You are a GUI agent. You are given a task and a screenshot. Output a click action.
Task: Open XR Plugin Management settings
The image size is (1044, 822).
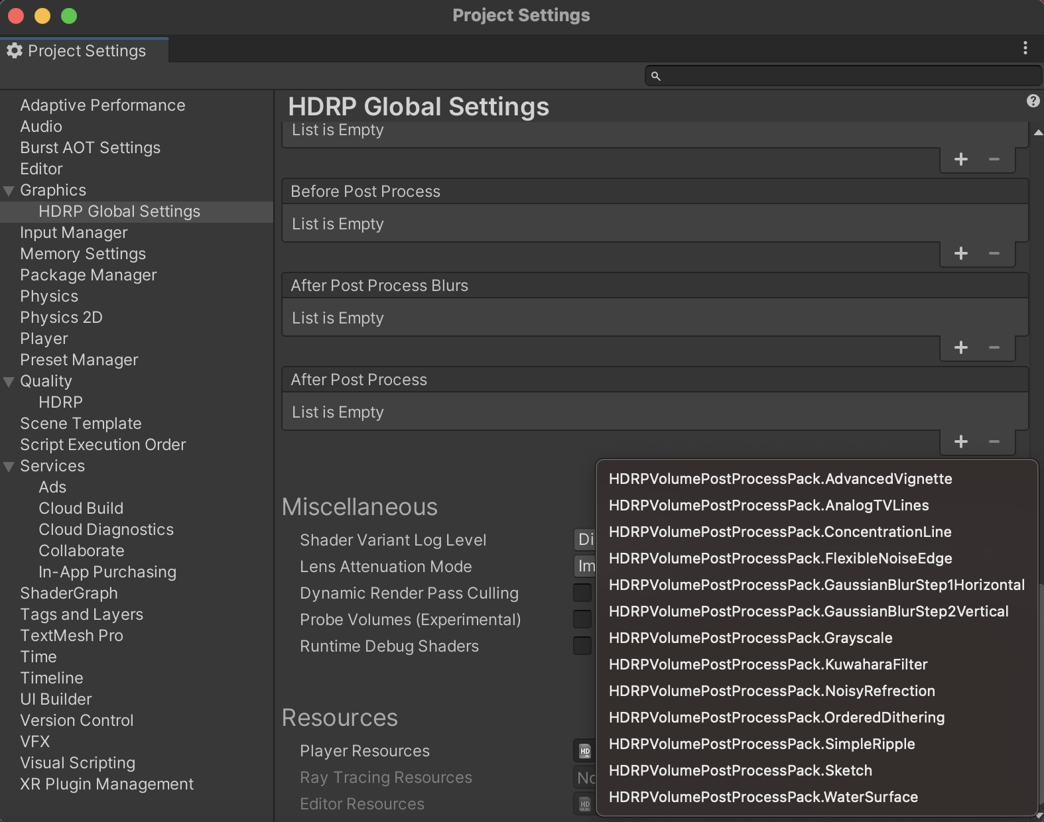point(107,784)
